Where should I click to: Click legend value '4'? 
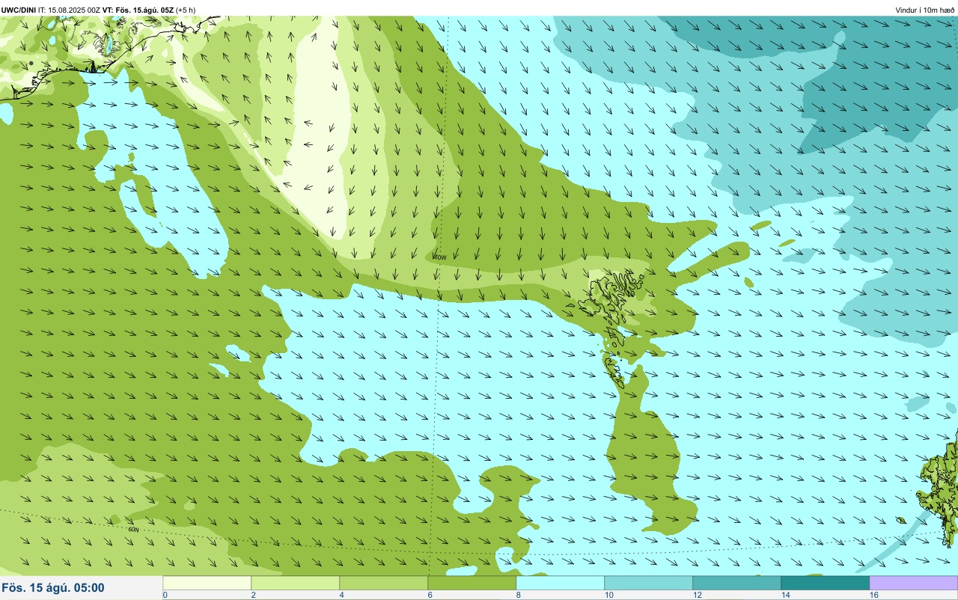coord(342,595)
